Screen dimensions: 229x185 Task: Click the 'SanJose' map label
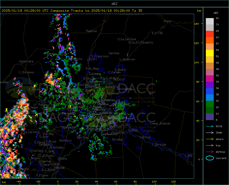[114, 53]
